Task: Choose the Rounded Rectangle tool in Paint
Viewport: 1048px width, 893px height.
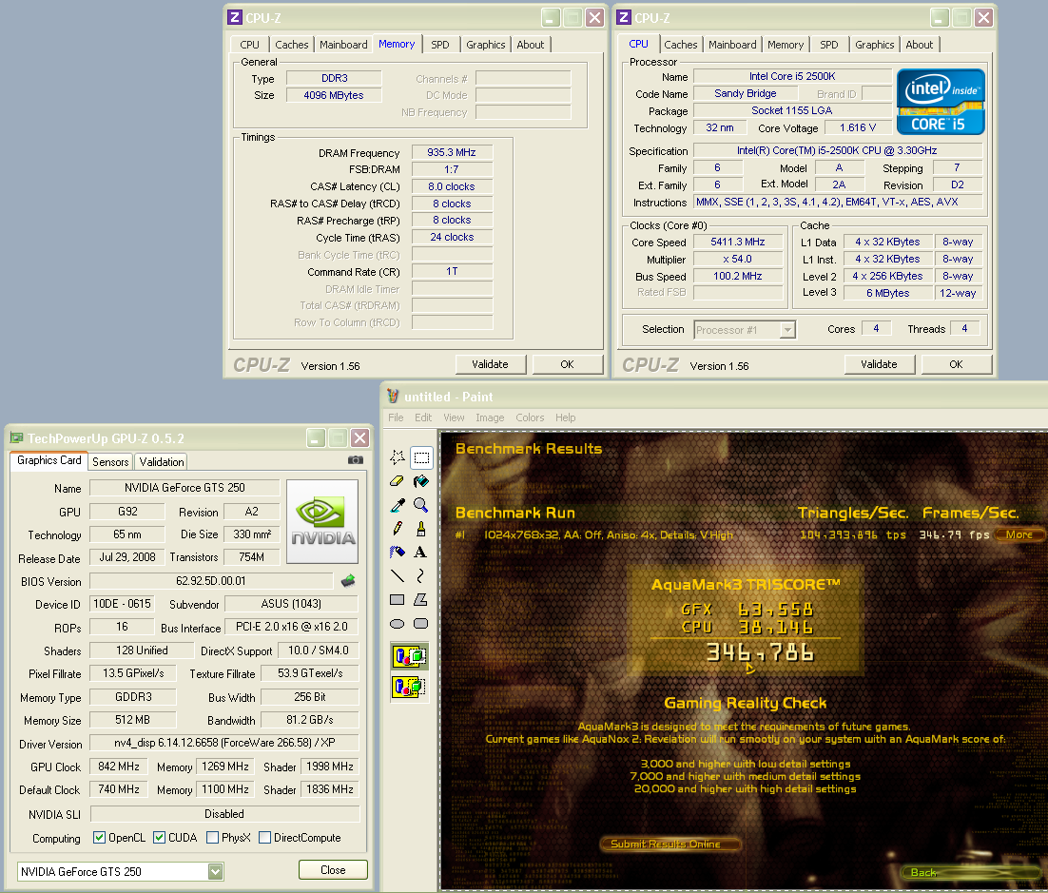Action: click(x=421, y=624)
